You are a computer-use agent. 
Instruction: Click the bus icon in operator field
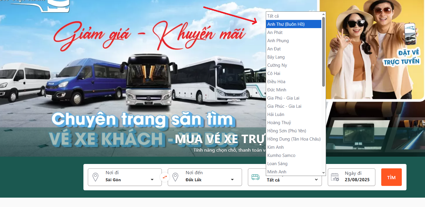tap(256, 177)
